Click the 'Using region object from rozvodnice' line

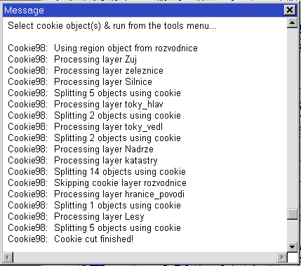(x=102, y=48)
